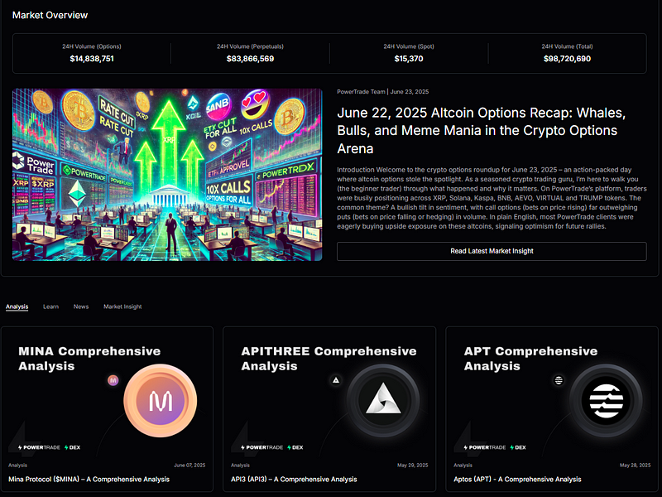Switch to the News tab
The height and width of the screenshot is (497, 662).
(81, 306)
